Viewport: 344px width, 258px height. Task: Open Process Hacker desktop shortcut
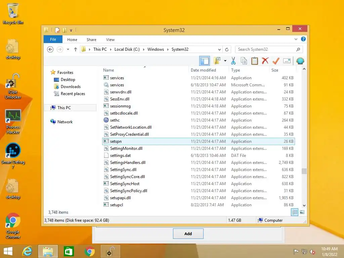pos(13,122)
